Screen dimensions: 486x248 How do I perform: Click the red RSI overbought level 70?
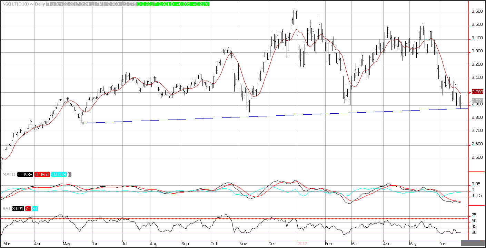point(29,209)
